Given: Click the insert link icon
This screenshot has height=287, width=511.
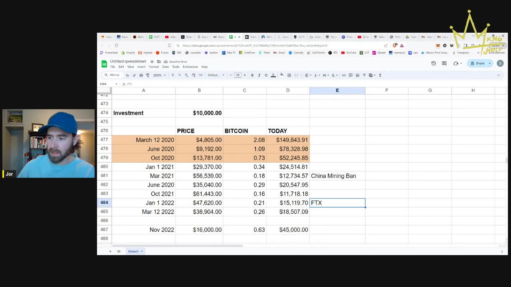Looking at the screenshot, I should click(343, 75).
